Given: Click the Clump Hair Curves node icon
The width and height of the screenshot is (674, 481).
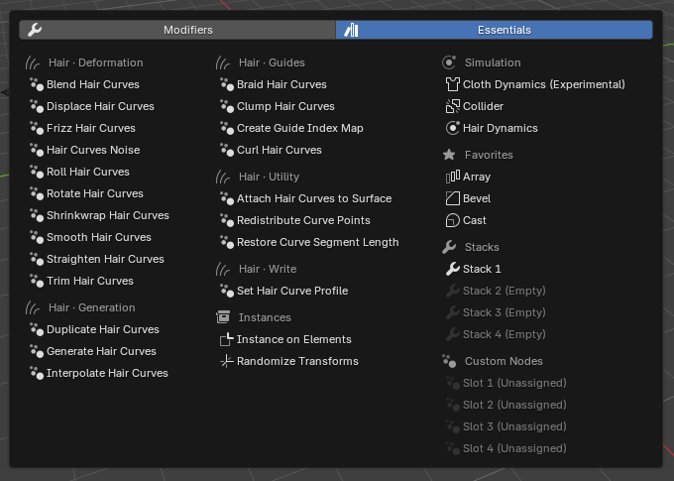Looking at the screenshot, I should coord(227,106).
